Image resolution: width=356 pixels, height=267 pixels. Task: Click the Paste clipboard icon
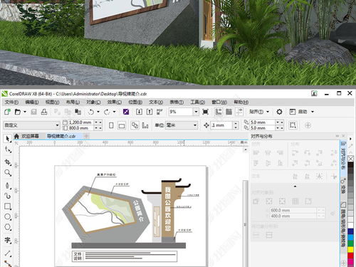click(x=78, y=112)
